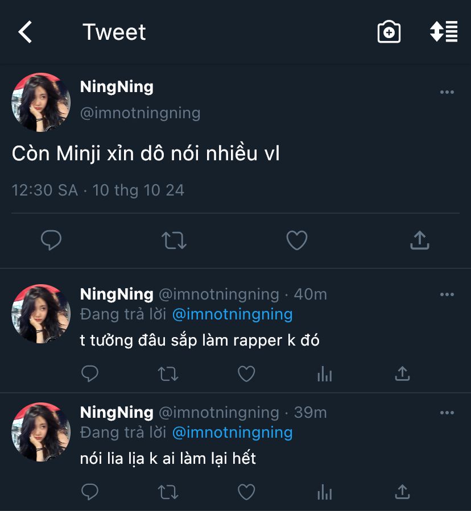Share the 'nói lia lịa' reply
The image size is (471, 511).
(402, 492)
